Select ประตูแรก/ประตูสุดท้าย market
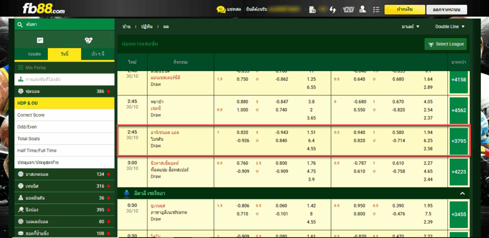Screen dimensions: 489x238 [64, 162]
